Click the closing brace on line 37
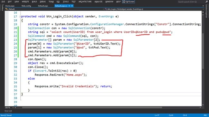 (22, 94)
